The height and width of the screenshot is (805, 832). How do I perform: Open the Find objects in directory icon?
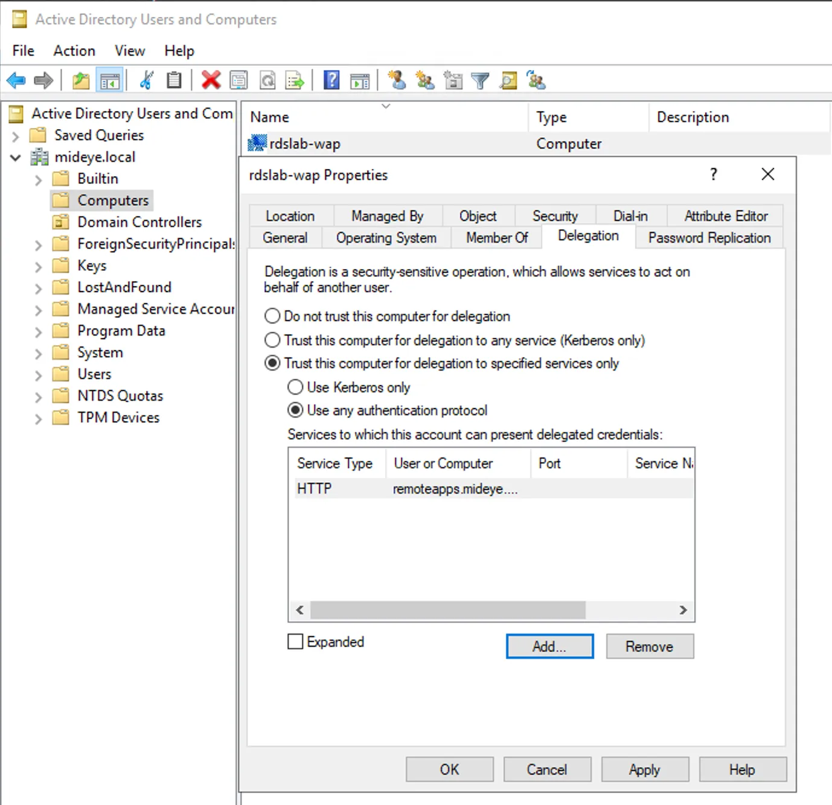click(508, 80)
